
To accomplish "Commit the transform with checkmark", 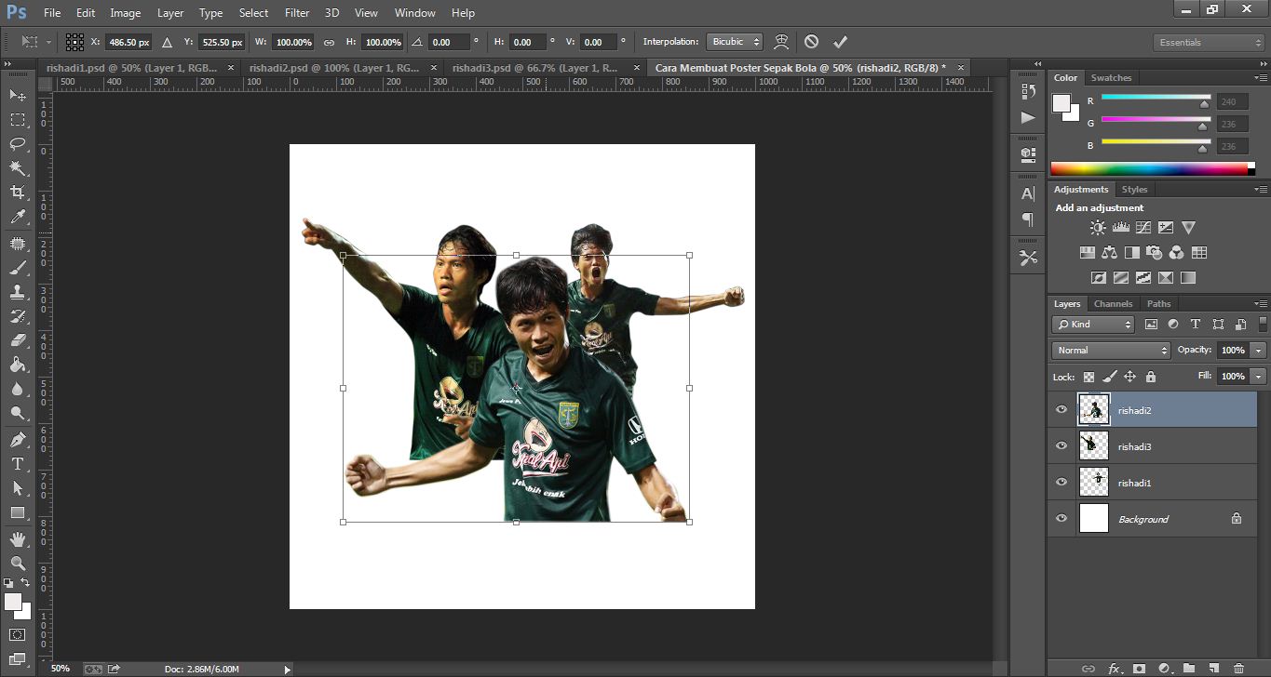I will point(840,42).
